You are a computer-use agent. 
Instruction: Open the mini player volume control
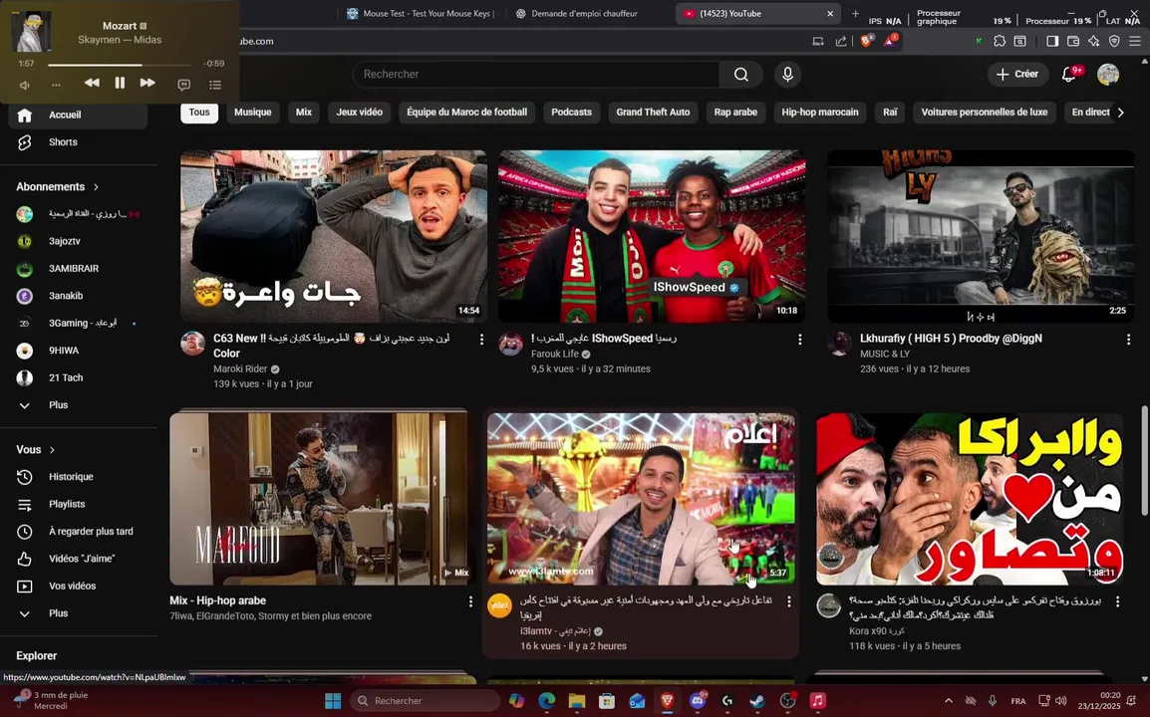point(24,85)
